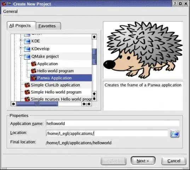The height and width of the screenshot is (170, 190).
Task: Select Simple ncurses Hello world program row
Action: [x=61, y=99]
